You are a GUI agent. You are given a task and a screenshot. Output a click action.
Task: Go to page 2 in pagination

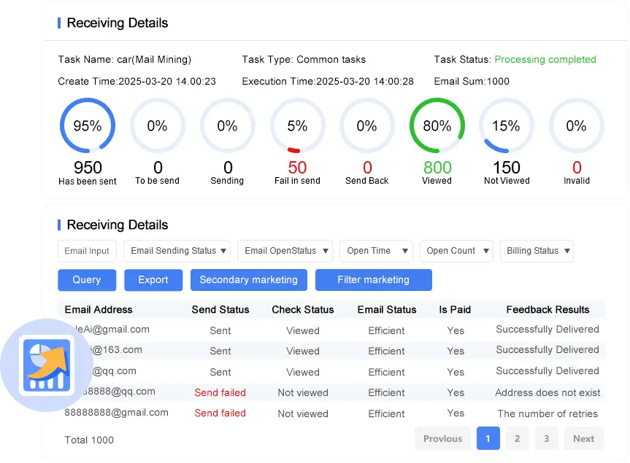pyautogui.click(x=517, y=438)
